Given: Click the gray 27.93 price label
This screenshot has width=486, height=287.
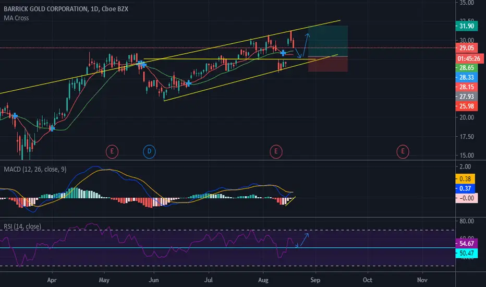Looking at the screenshot, I should (x=467, y=97).
